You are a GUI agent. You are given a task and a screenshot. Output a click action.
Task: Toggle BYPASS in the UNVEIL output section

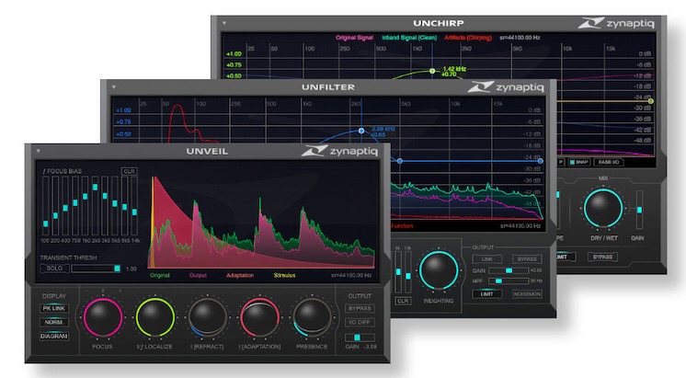click(x=360, y=308)
